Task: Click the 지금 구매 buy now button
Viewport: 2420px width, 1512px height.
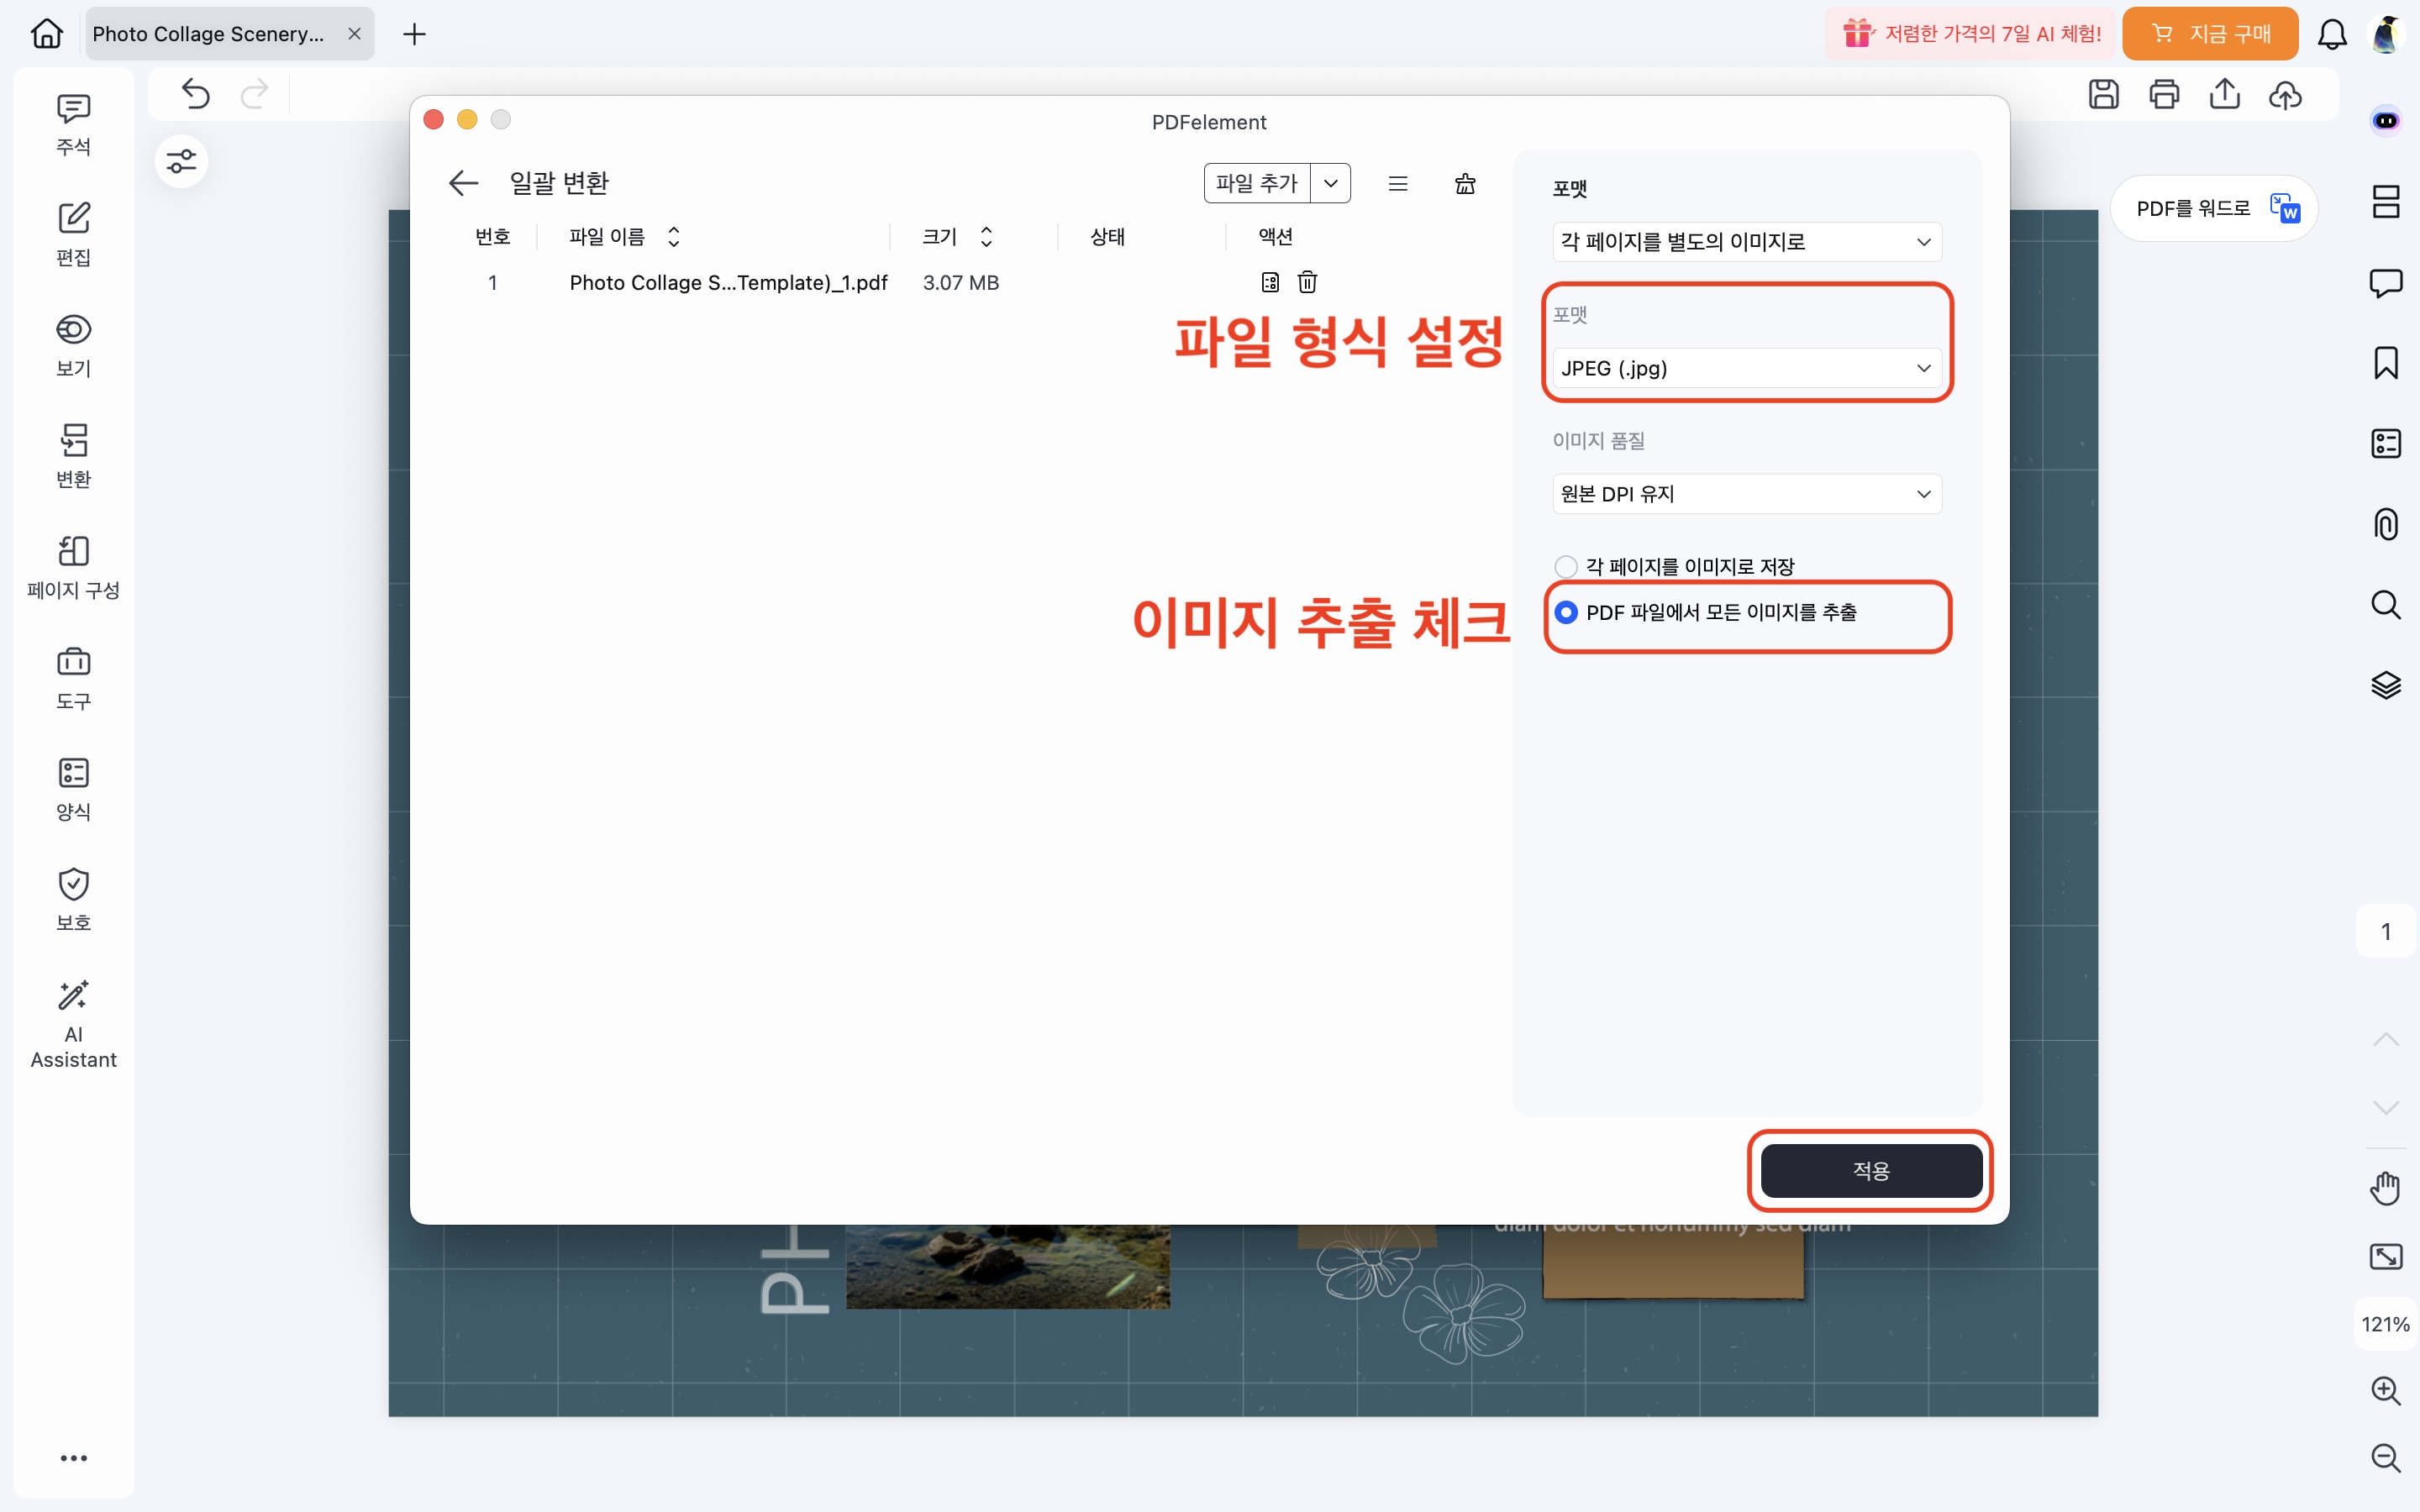Action: [2210, 34]
